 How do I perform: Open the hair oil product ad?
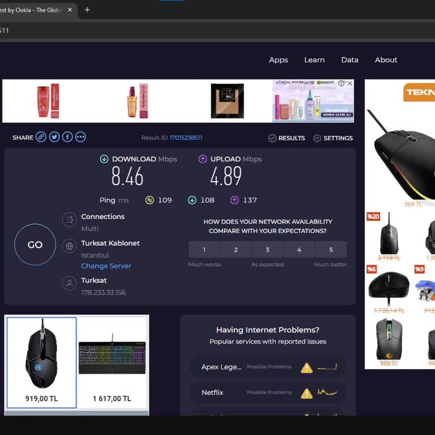click(x=138, y=101)
